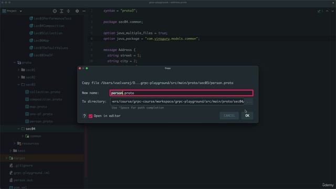Image resolution: width=336 pixels, height=189 pixels.
Task: Select Lec06Map class
Action: (x=41, y=40)
